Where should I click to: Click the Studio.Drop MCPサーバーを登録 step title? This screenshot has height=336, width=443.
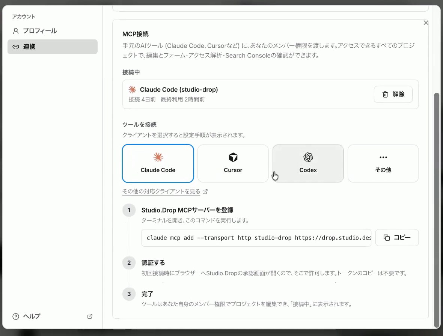click(187, 210)
